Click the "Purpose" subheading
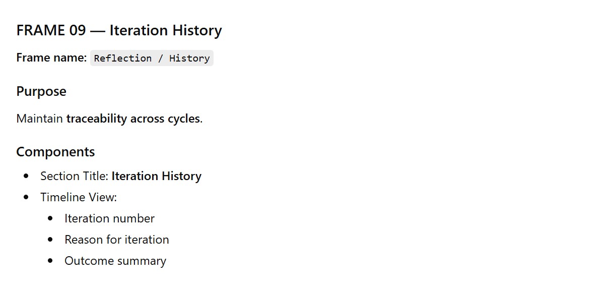The height and width of the screenshot is (287, 612). coord(41,91)
